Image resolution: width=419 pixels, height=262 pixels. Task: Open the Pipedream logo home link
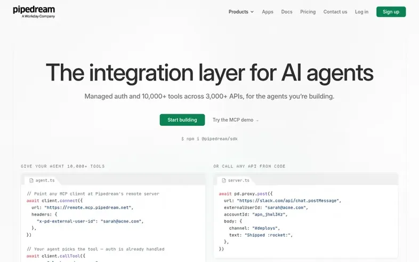34,12
